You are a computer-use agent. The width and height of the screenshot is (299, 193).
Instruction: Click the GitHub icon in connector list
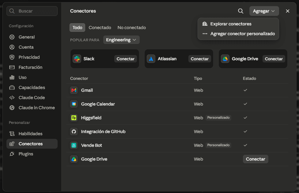pyautogui.click(x=74, y=132)
